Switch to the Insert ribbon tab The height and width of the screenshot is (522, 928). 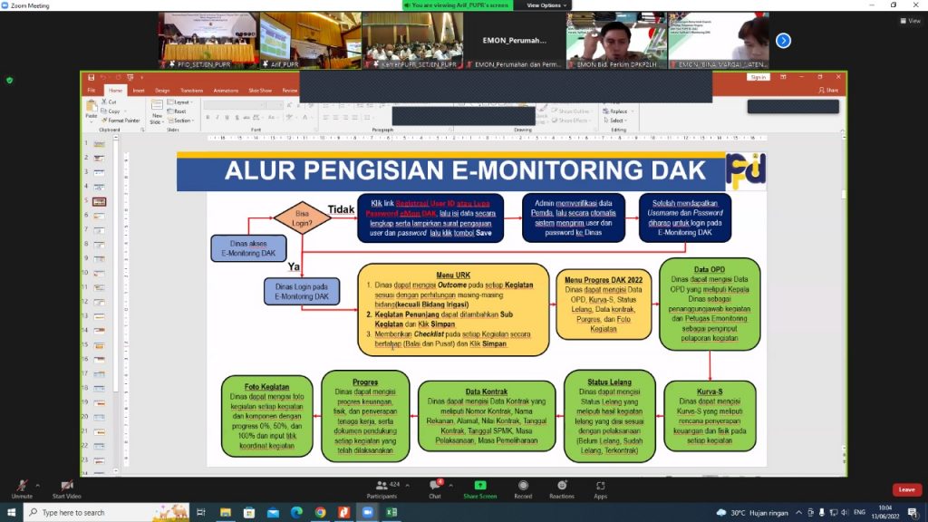[139, 91]
